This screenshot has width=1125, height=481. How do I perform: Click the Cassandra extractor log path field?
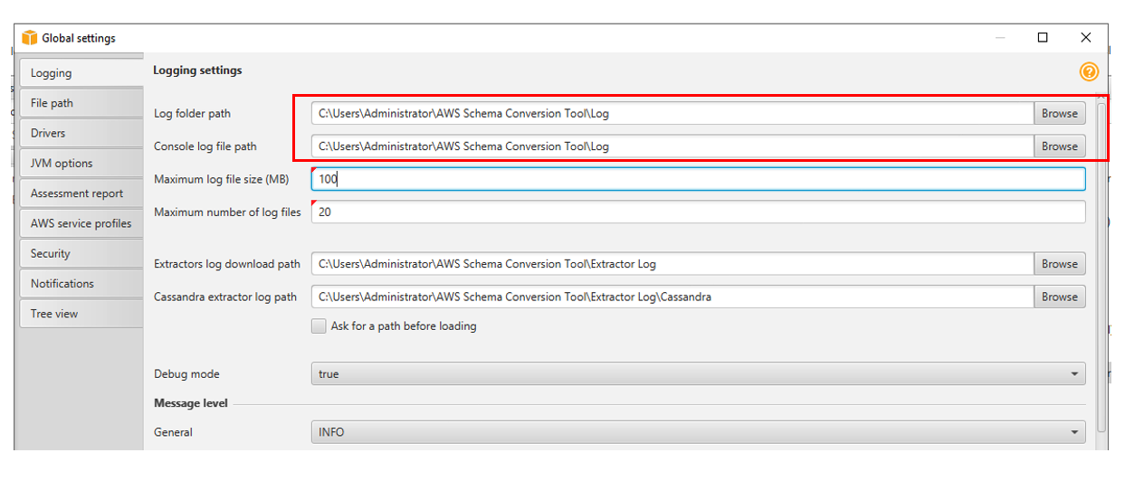click(x=672, y=297)
